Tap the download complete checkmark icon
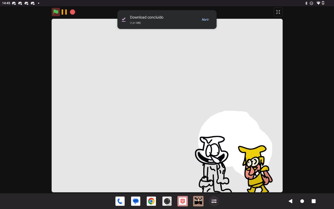The width and height of the screenshot is (334, 209). click(124, 20)
